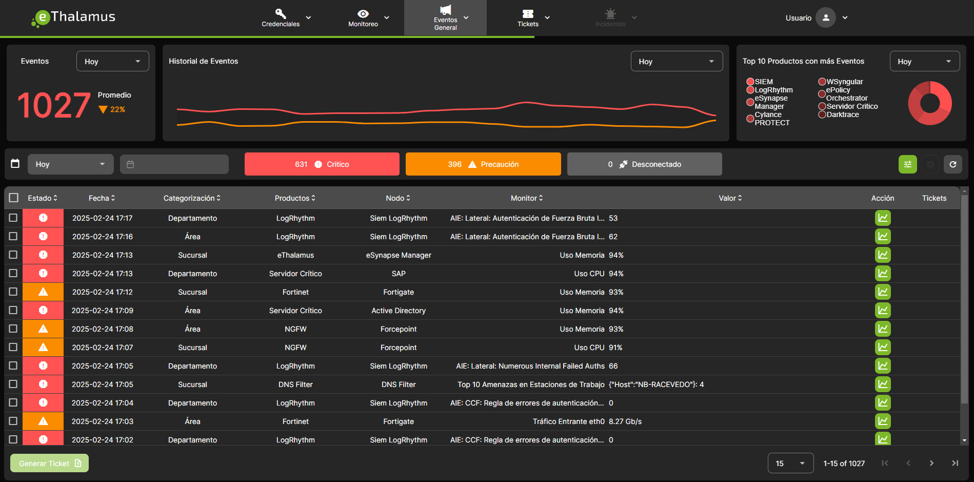Sort table by Monitor column
974x482 pixels.
pyautogui.click(x=527, y=198)
